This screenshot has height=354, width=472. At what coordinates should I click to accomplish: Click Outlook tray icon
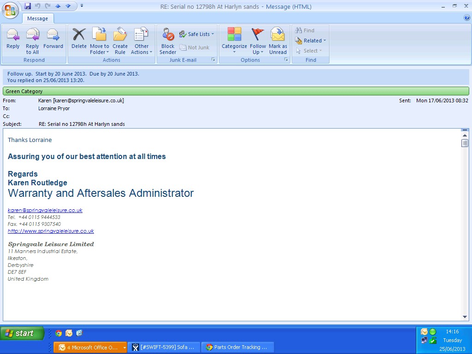[x=424, y=332]
